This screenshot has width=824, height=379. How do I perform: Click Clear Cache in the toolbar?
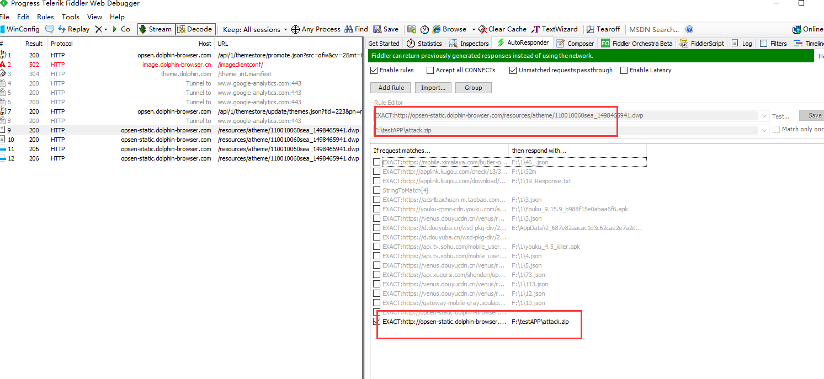coord(502,29)
